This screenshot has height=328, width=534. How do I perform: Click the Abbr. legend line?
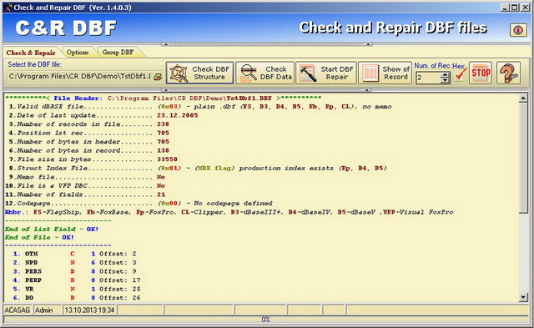(x=229, y=212)
